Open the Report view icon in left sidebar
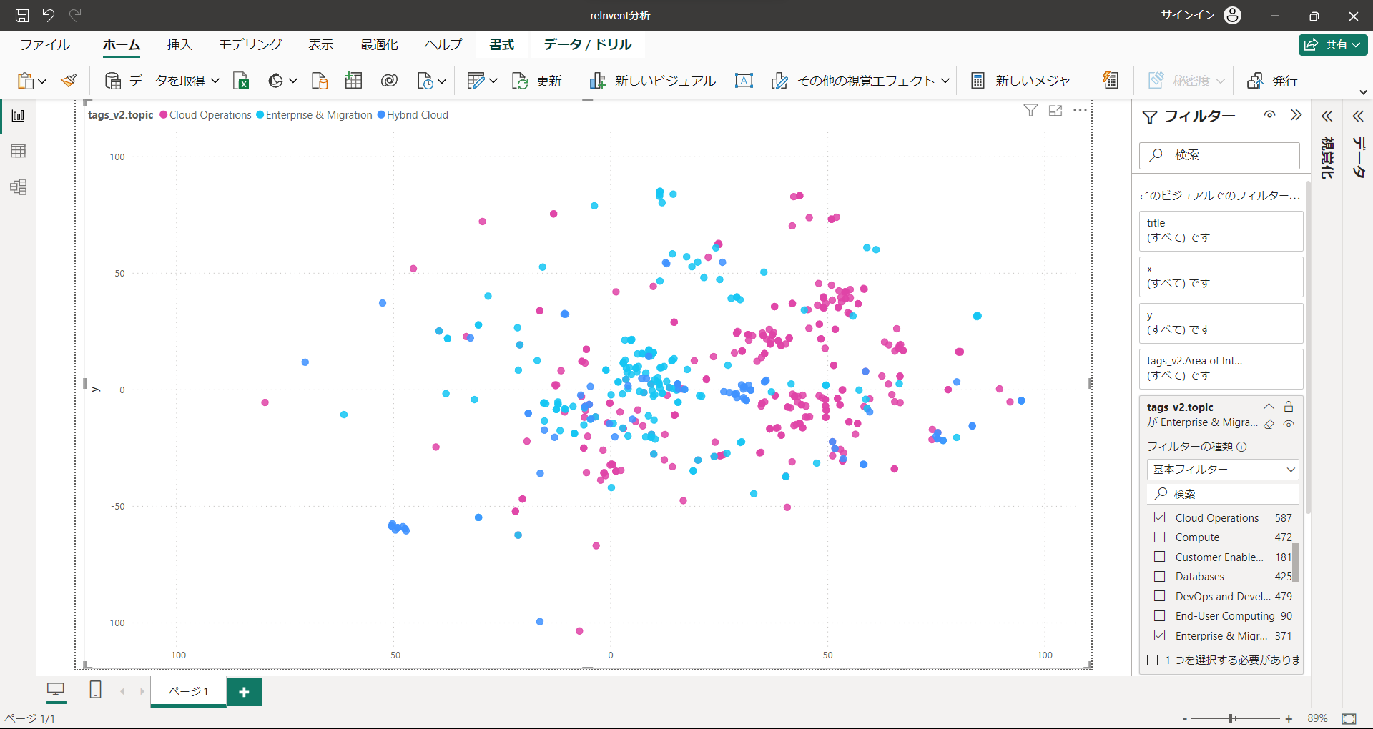This screenshot has width=1373, height=729. (x=19, y=116)
